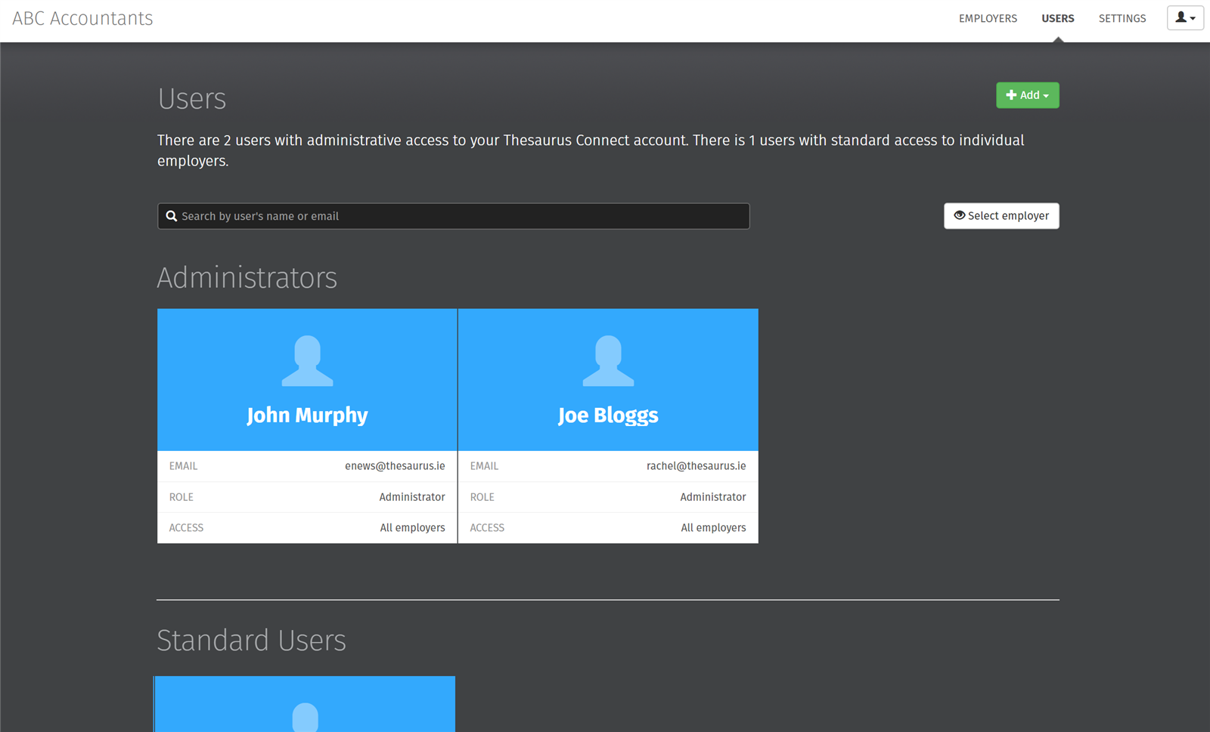
Task: Click the eye icon on Select employer
Action: (959, 215)
